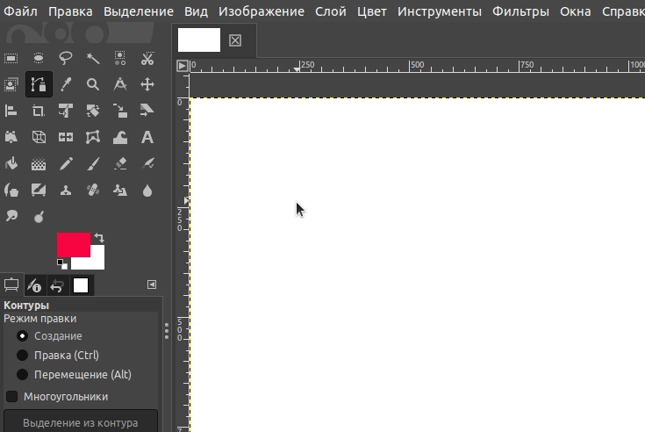The width and height of the screenshot is (645, 432).
Task: Select the Move tool
Action: coord(147,85)
